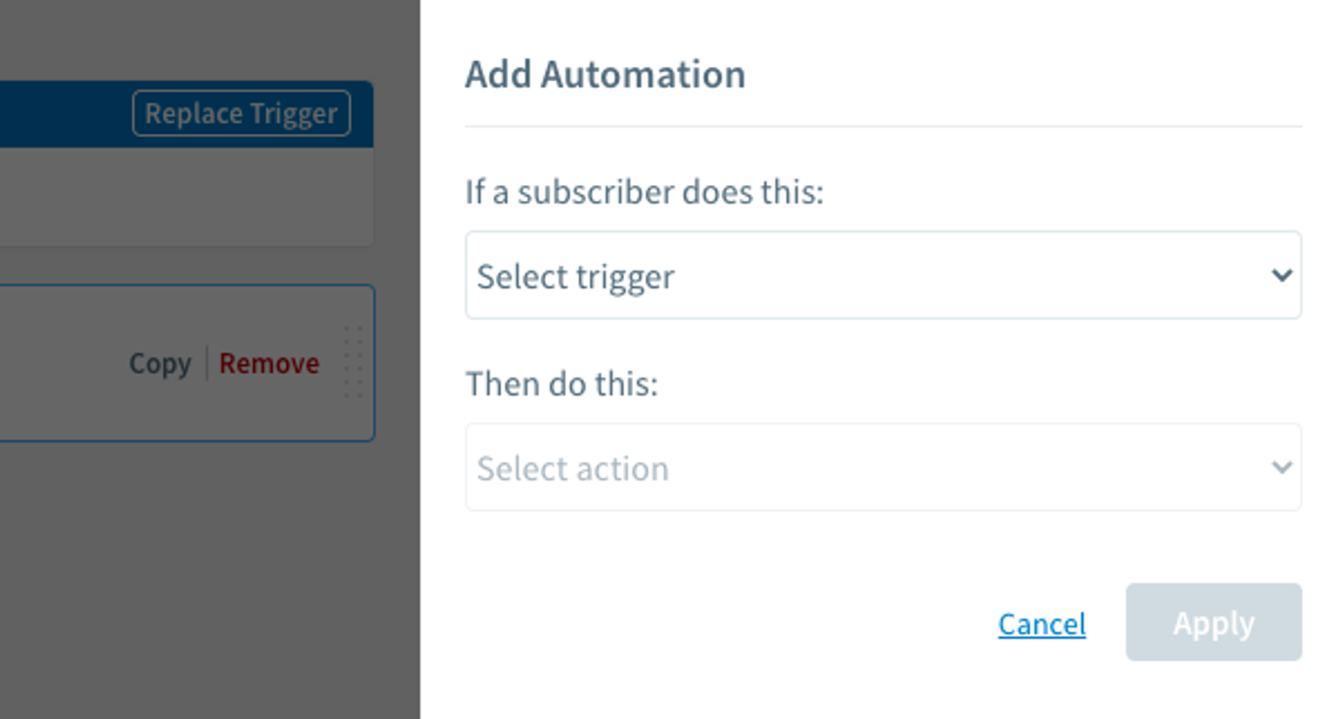The image size is (1340, 719).
Task: Click the divider line under Add Automation
Action: pyautogui.click(x=883, y=126)
